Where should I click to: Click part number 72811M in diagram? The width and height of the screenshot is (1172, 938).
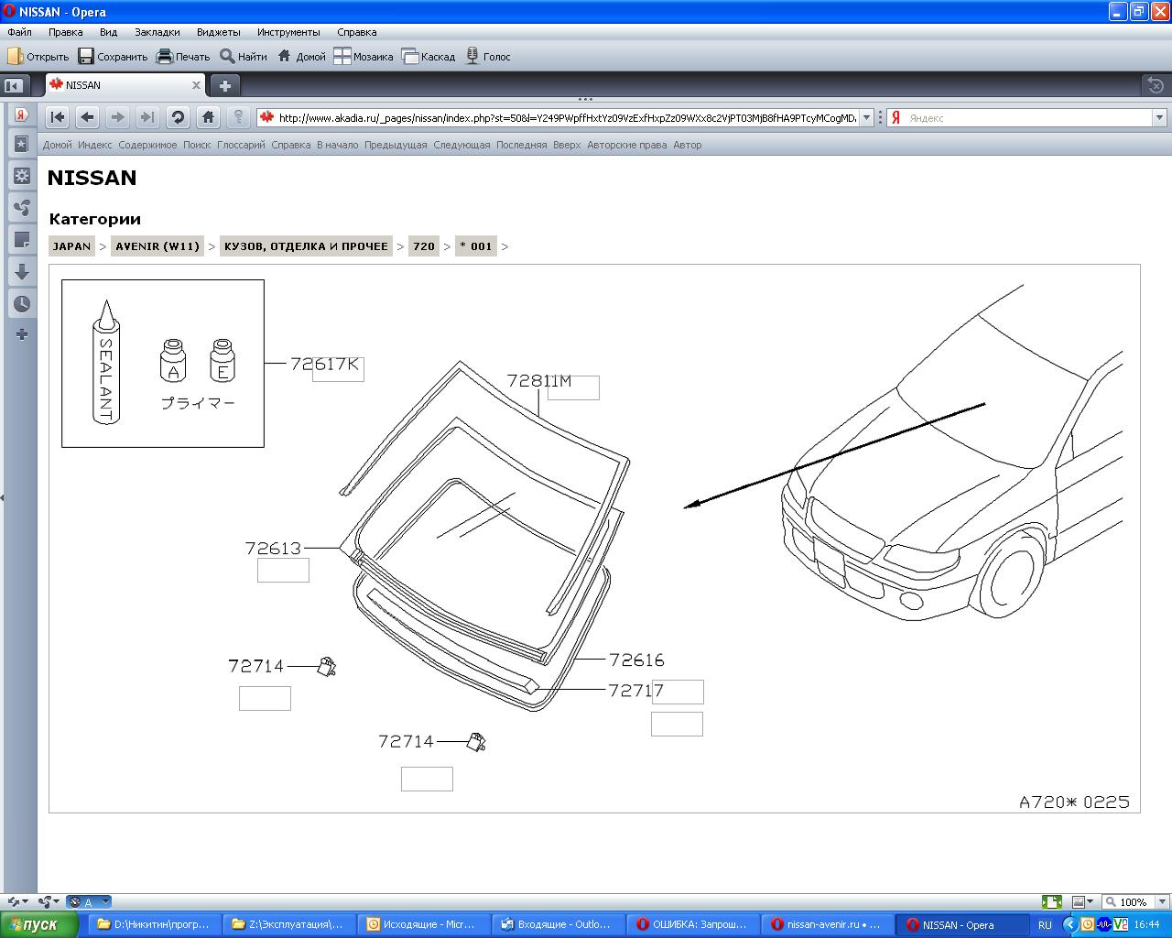pyautogui.click(x=539, y=380)
